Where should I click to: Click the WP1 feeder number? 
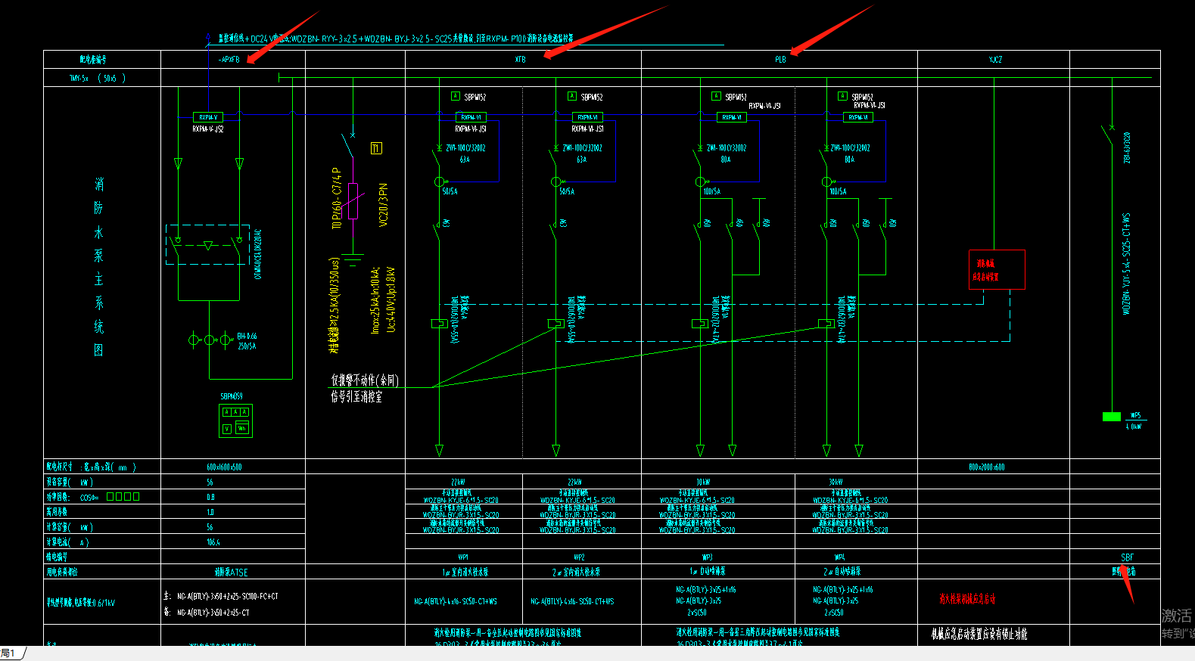pyautogui.click(x=462, y=557)
